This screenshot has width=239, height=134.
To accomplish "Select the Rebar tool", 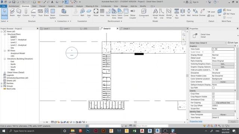I will (96, 12).
